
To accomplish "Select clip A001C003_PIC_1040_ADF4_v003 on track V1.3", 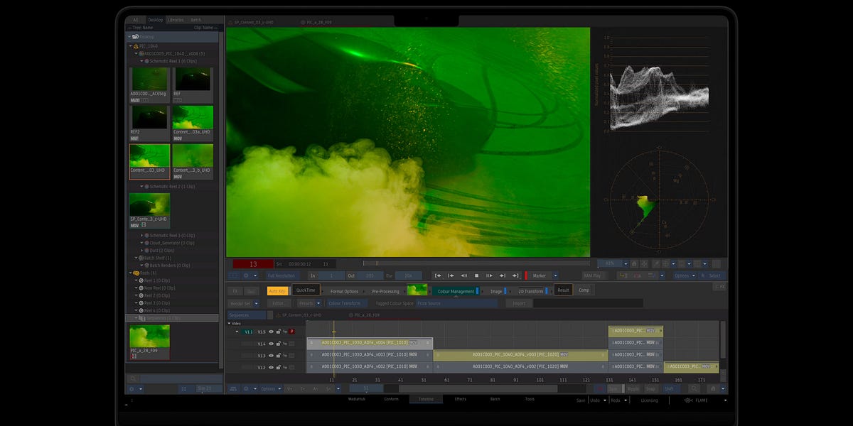I will pyautogui.click(x=520, y=355).
